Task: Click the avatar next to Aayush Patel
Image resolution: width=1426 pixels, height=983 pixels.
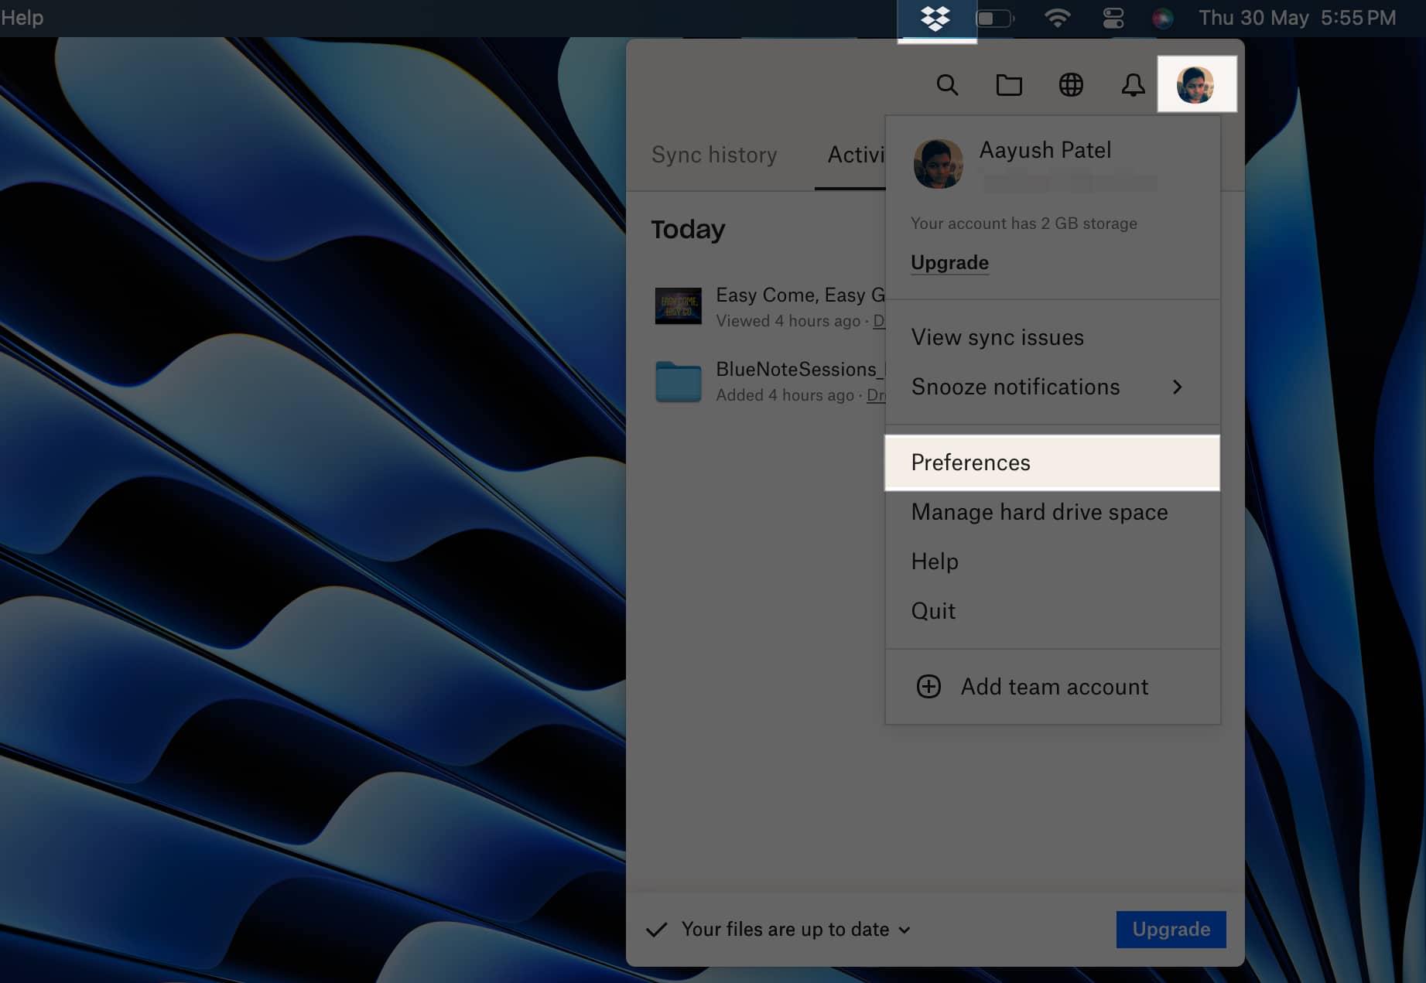Action: tap(938, 163)
